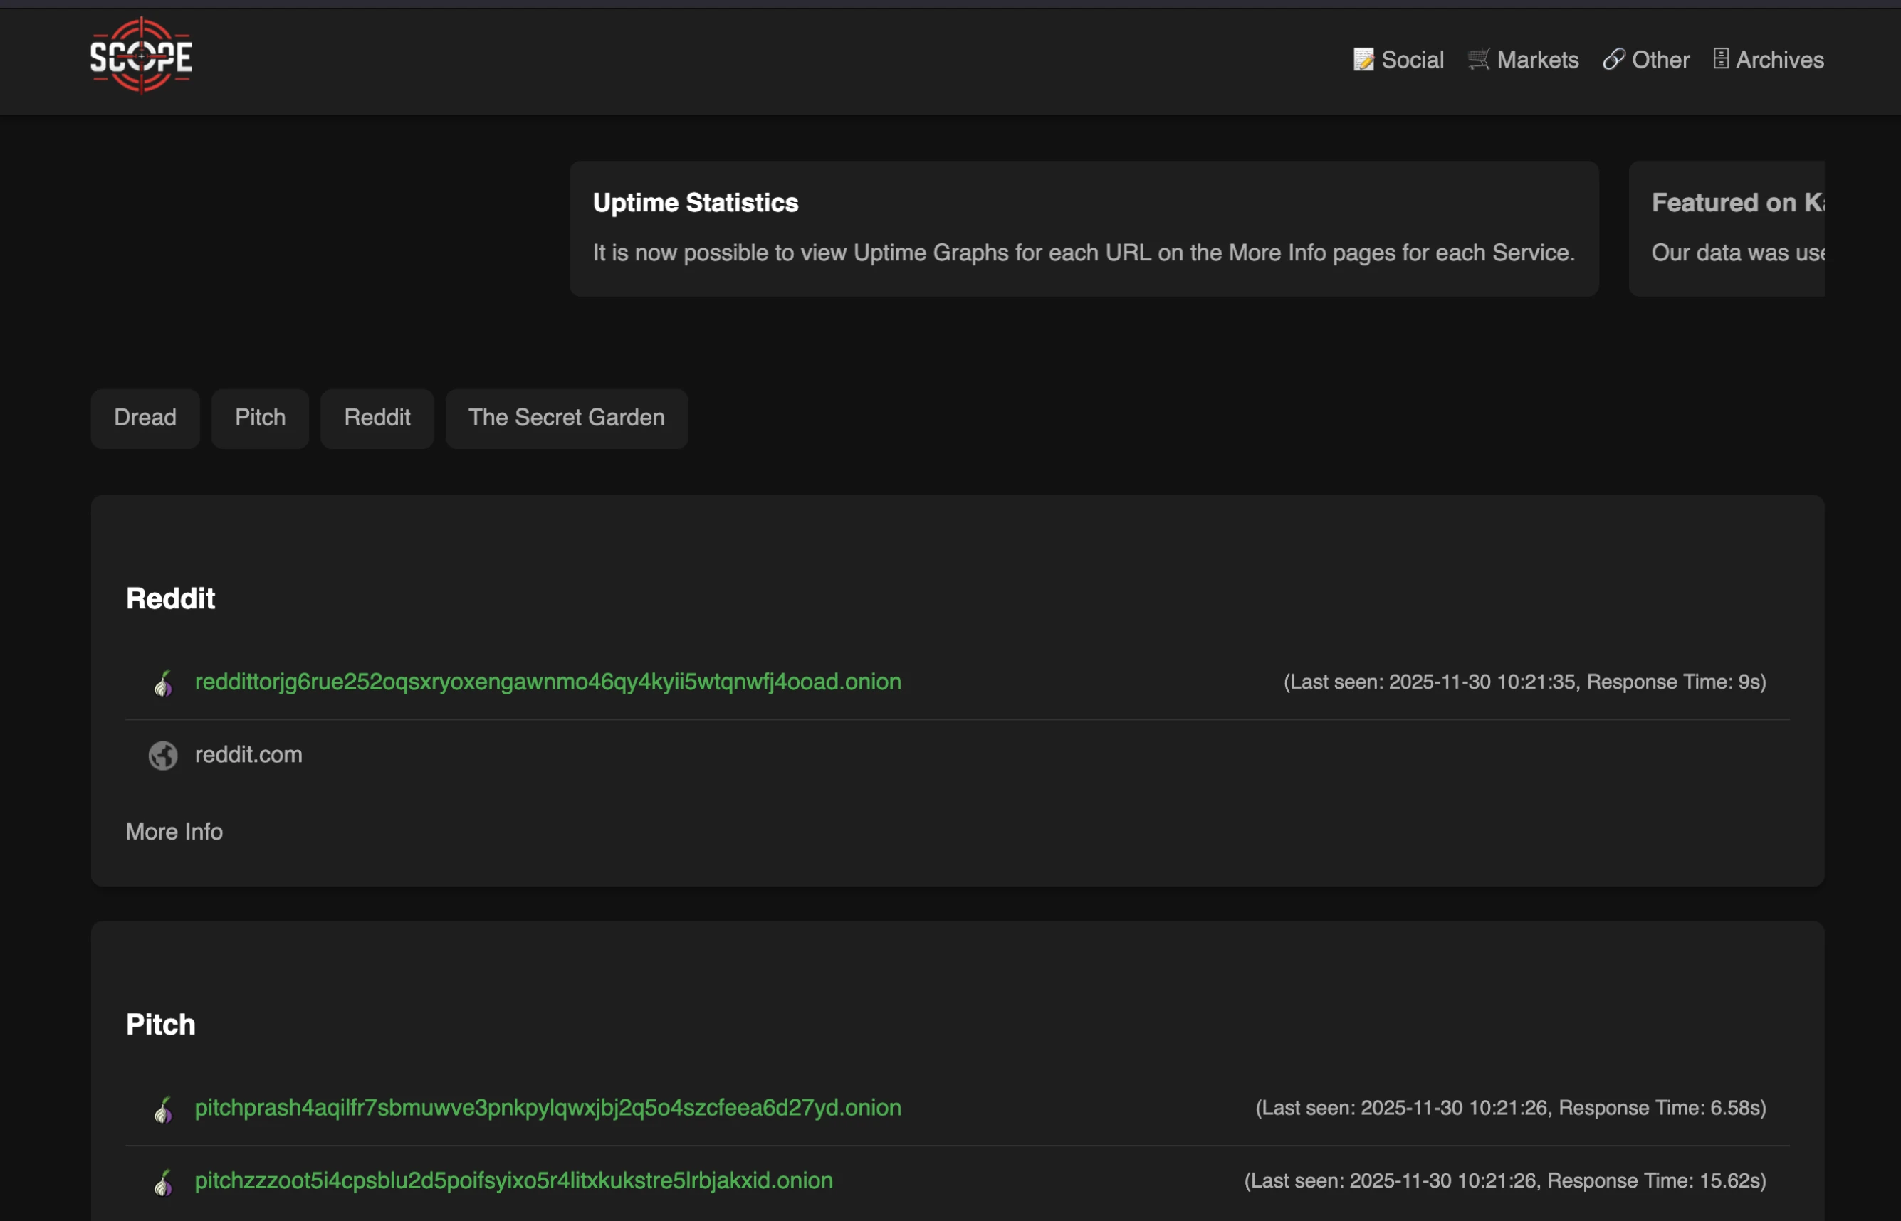Select the Dread filter button
The width and height of the screenshot is (1901, 1221).
click(145, 418)
